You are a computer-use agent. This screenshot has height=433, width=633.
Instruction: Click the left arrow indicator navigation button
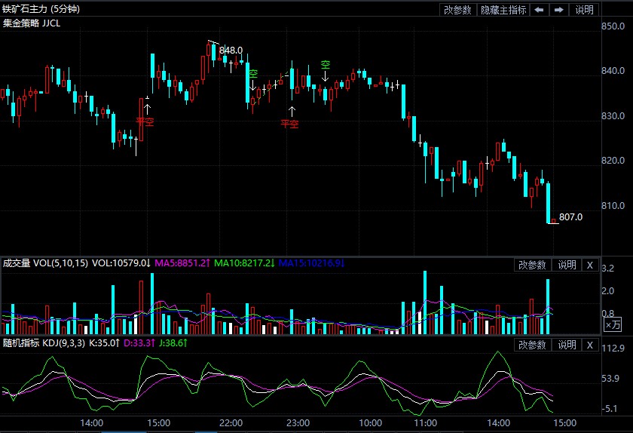coord(540,10)
